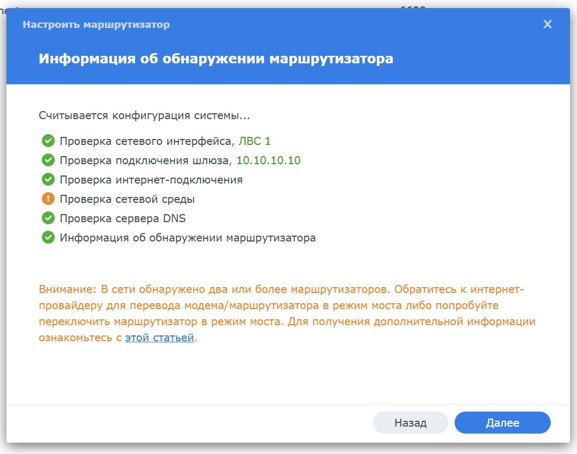Click the gateway address 10.10.10.10
The width and height of the screenshot is (577, 454).
click(268, 160)
